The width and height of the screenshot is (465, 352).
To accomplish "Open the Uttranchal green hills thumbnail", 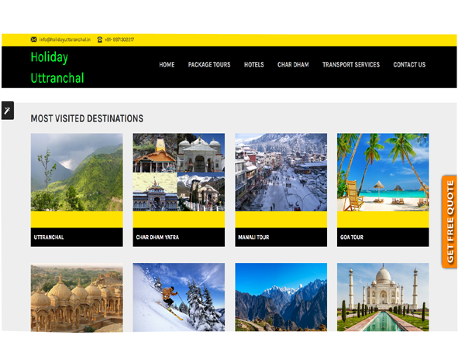I will 77,172.
